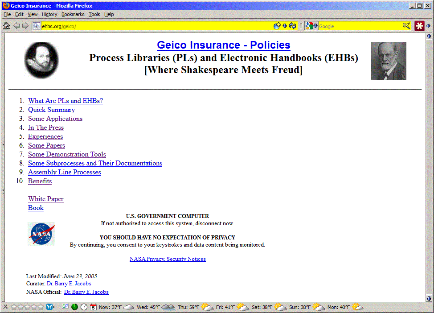Click the site icon beside ehbs.org address

pyautogui.click(x=37, y=26)
